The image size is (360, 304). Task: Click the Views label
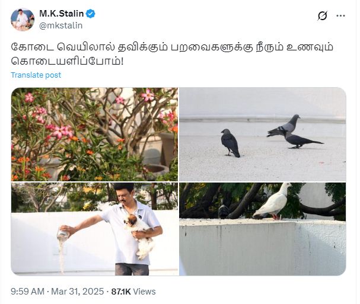(144, 292)
